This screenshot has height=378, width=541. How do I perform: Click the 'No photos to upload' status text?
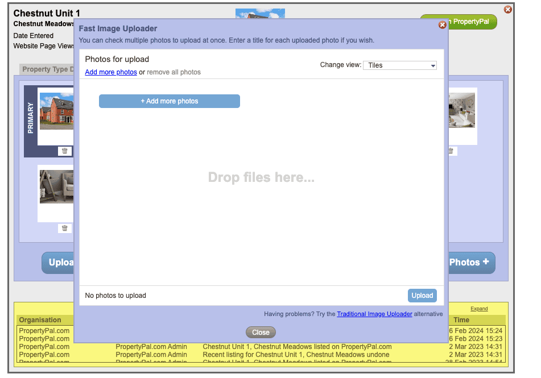click(x=115, y=296)
